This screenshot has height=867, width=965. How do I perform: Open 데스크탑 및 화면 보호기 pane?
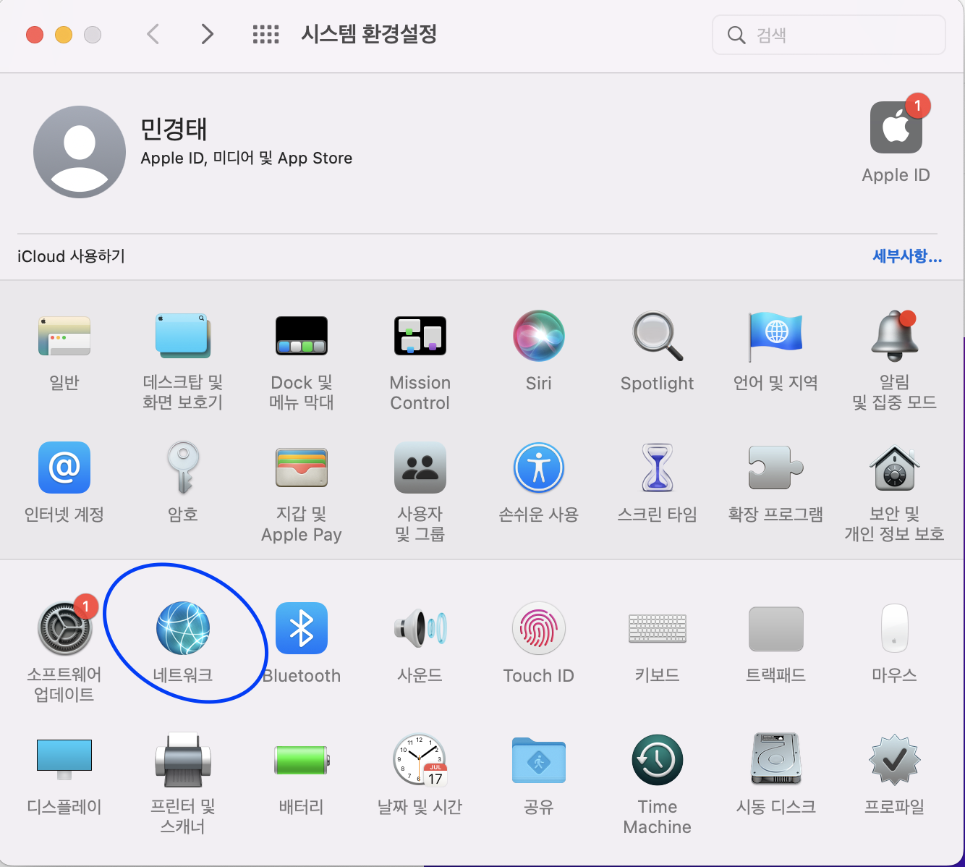[x=183, y=336]
